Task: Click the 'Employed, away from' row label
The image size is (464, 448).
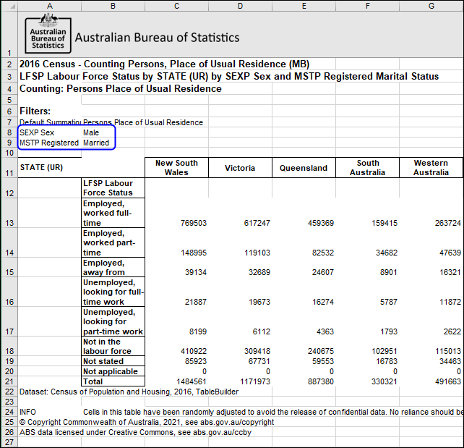Action: pyautogui.click(x=113, y=267)
